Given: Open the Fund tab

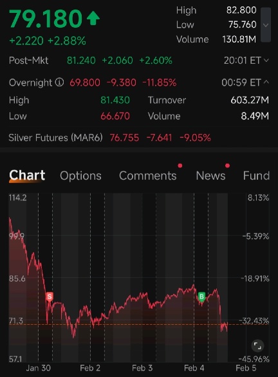Looking at the screenshot, I should (x=256, y=175).
